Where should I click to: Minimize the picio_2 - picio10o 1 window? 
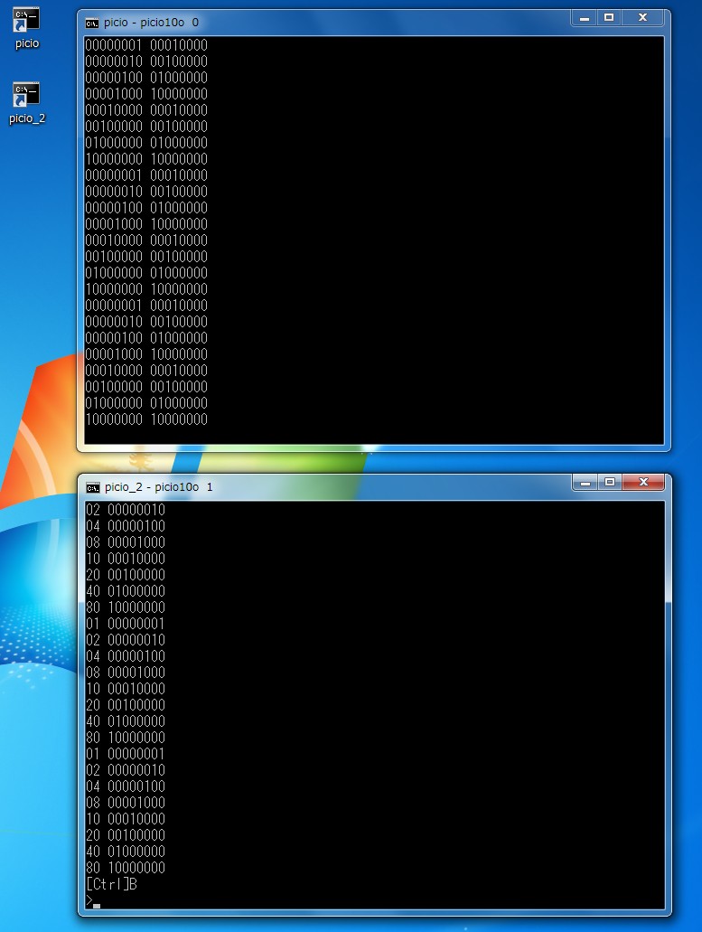(585, 483)
